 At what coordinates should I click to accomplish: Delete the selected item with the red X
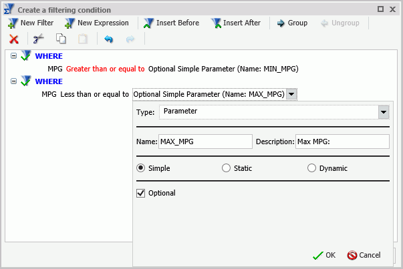click(x=14, y=39)
